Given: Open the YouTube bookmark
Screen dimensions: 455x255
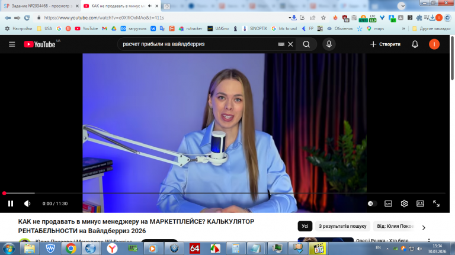Looking at the screenshot, I should (x=86, y=28).
